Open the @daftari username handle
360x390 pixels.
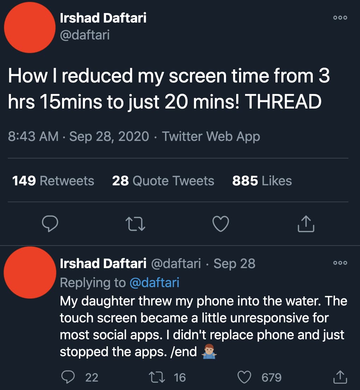[x=86, y=35]
